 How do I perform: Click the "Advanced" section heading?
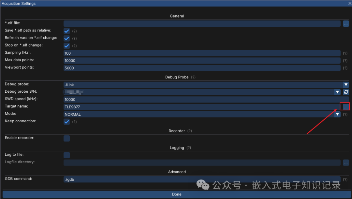(177, 172)
